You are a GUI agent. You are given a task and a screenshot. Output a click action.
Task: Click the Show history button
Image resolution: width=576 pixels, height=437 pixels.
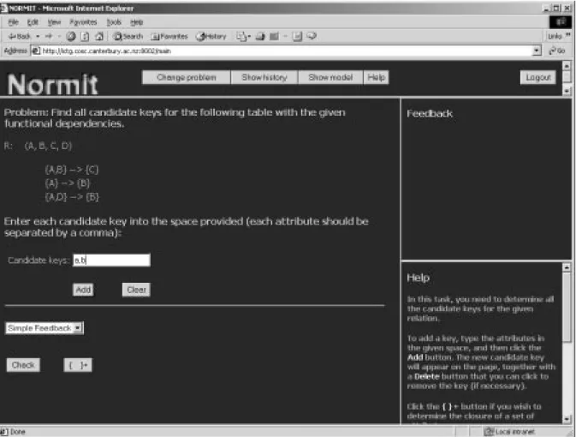pos(264,77)
